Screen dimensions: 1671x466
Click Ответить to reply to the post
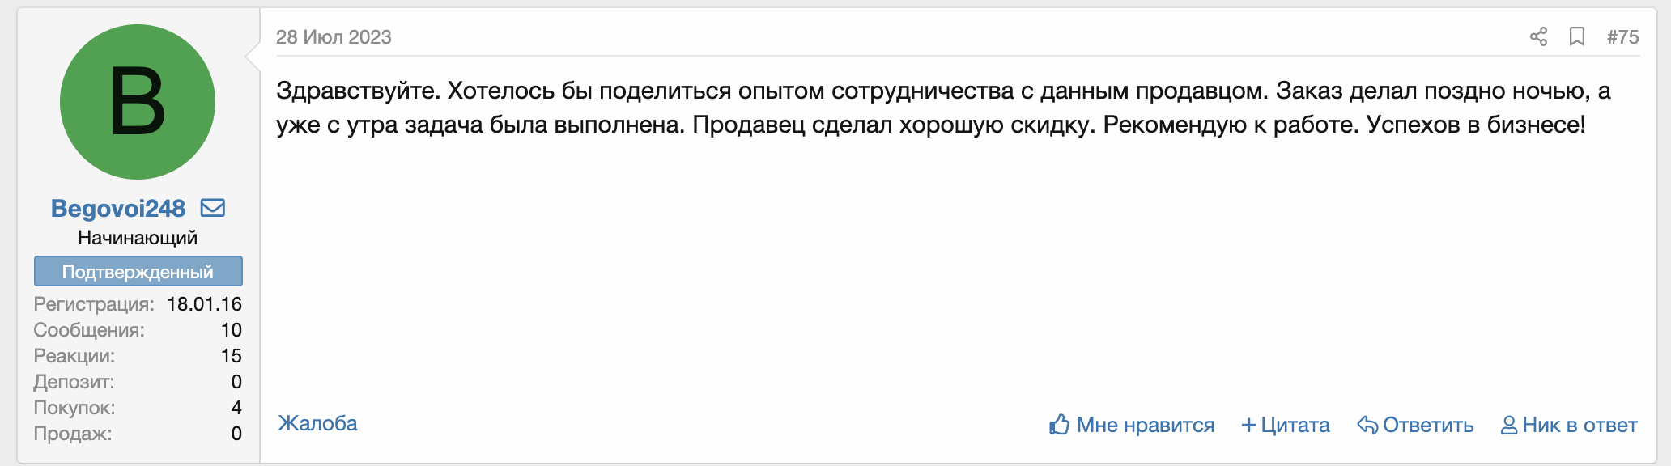coord(1415,425)
